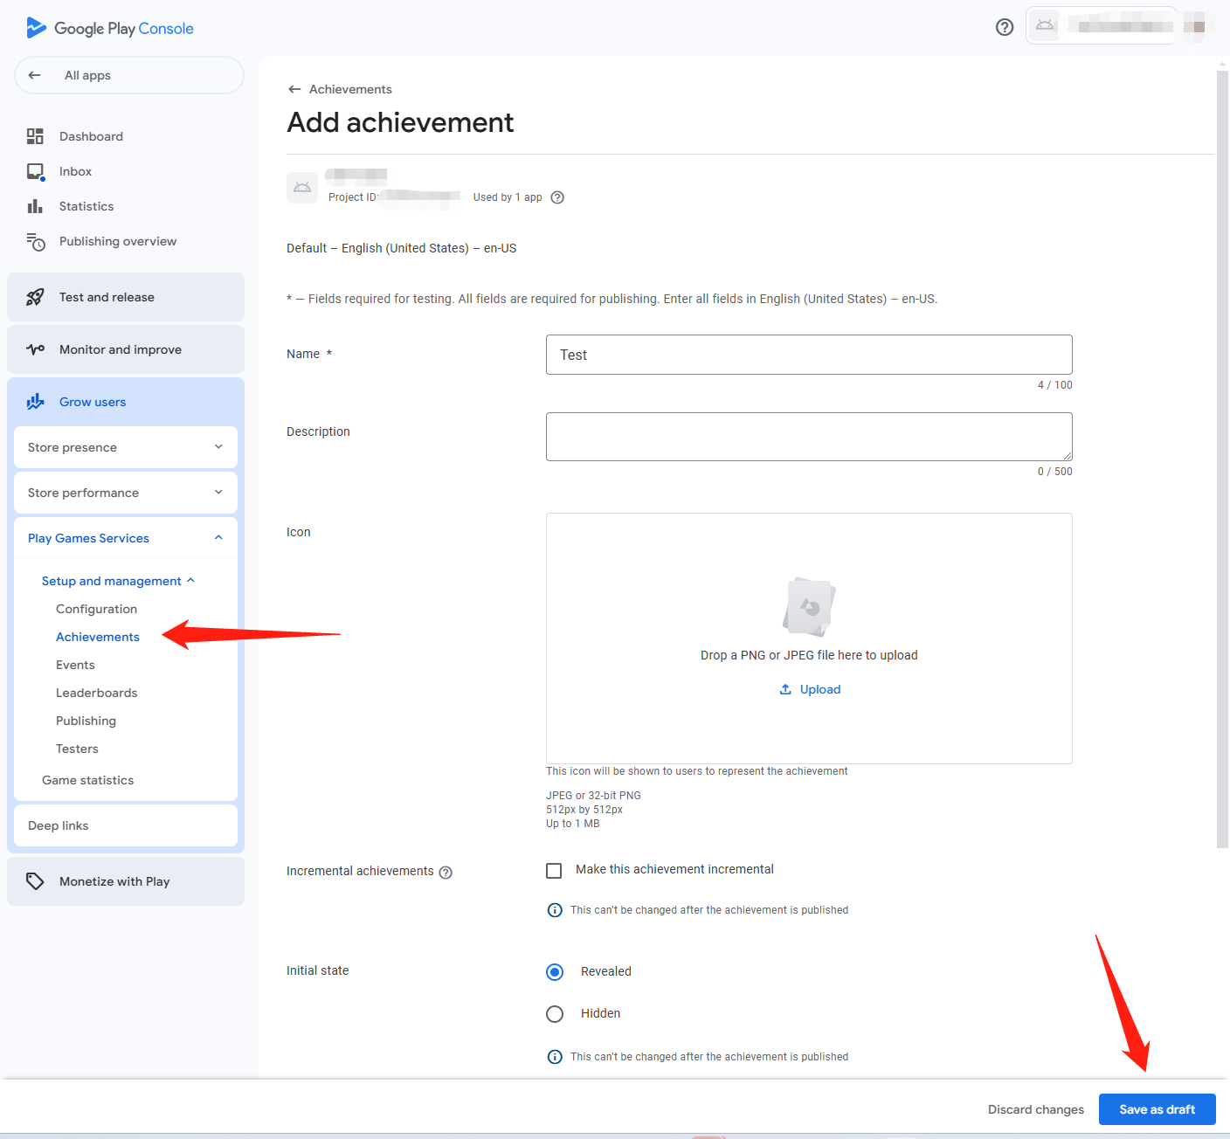Open Leaderboards in Setup and management

click(96, 693)
